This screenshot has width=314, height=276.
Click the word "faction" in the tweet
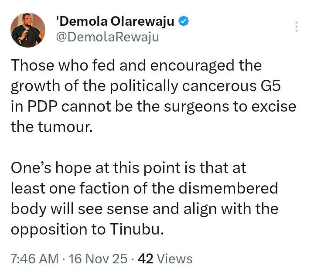click(99, 189)
